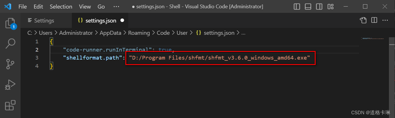The height and width of the screenshot is (118, 395).
Task: Click the unsaved dot on settings.json tab
Action: pyautogui.click(x=122, y=21)
